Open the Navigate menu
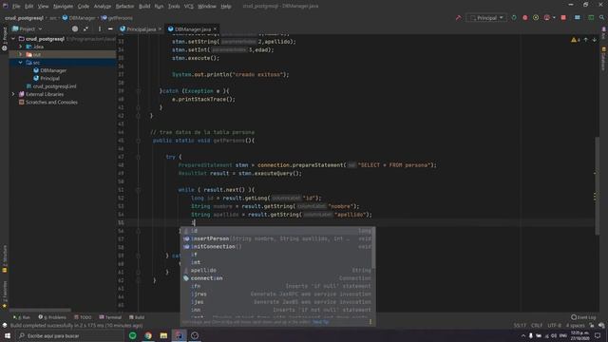Viewport: 608px width, 342px height. pyautogui.click(x=63, y=7)
